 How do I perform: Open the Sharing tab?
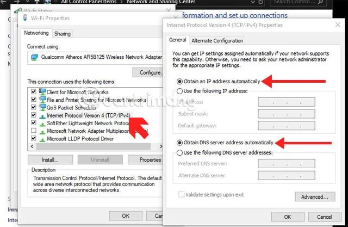click(x=63, y=34)
